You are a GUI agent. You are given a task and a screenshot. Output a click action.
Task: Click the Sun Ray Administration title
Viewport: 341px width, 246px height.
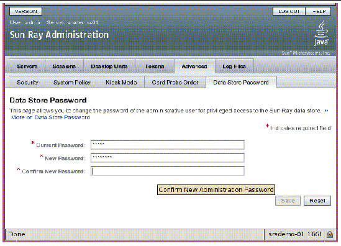point(59,35)
